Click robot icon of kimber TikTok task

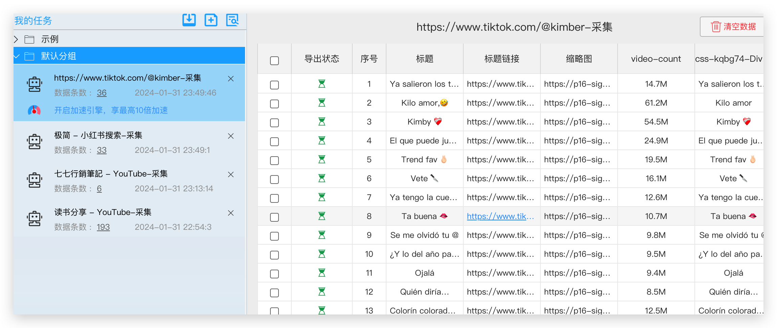(35, 84)
